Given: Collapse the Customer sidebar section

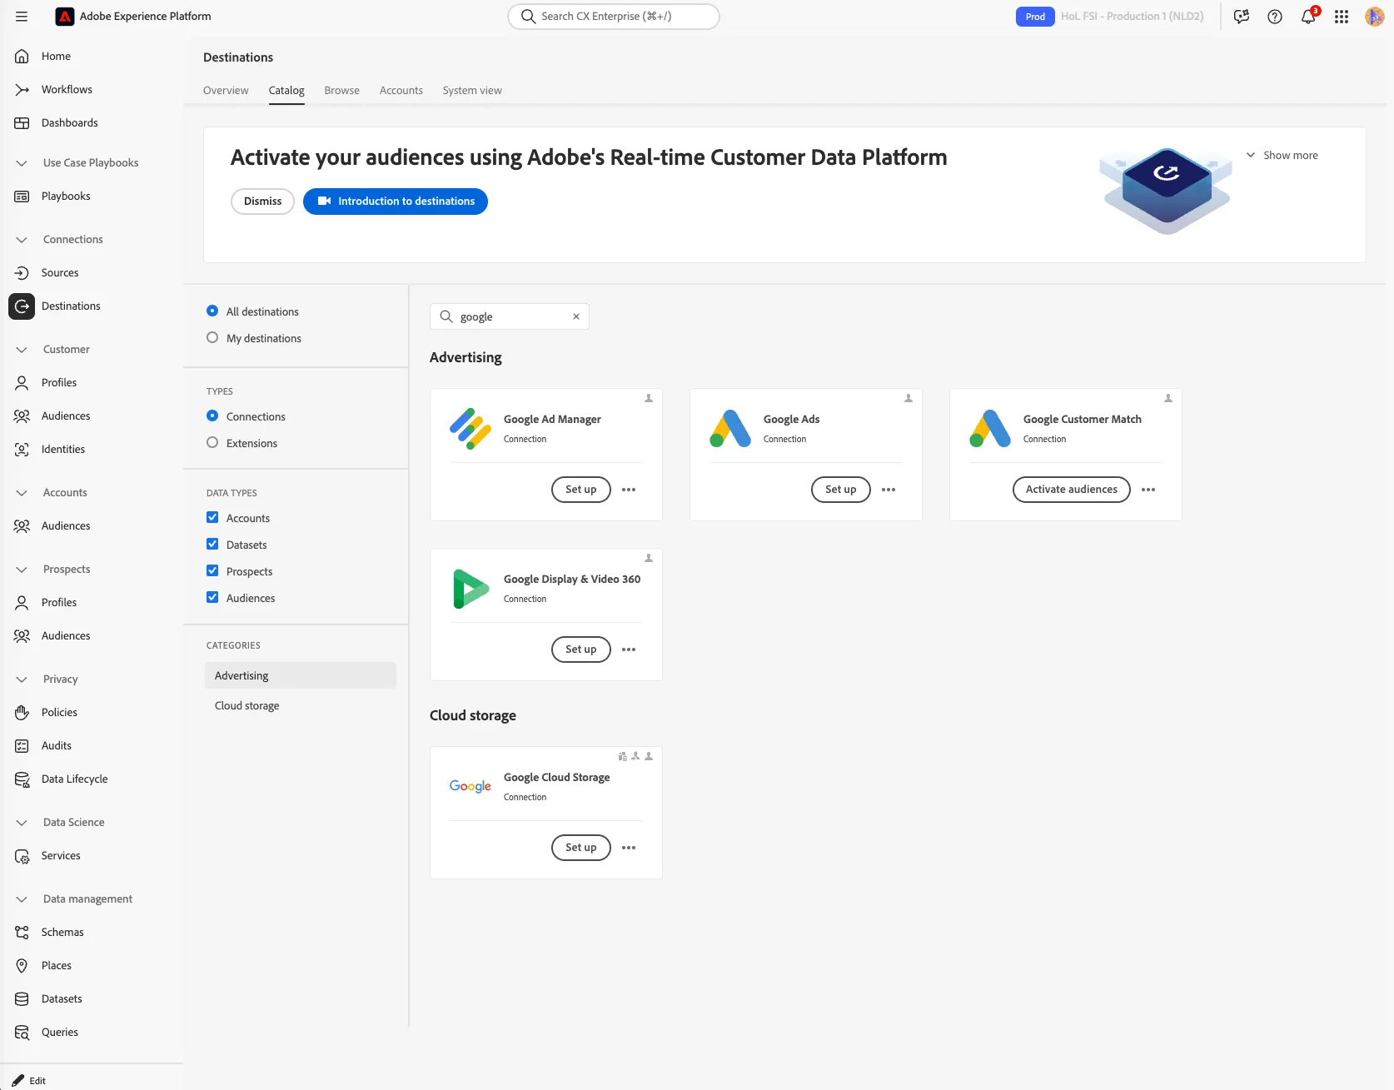Looking at the screenshot, I should (22, 350).
